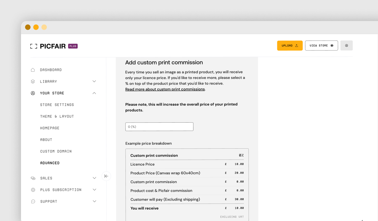Click the Add custom print commission heading
Viewport: 378px width, 221px height.
(164, 63)
